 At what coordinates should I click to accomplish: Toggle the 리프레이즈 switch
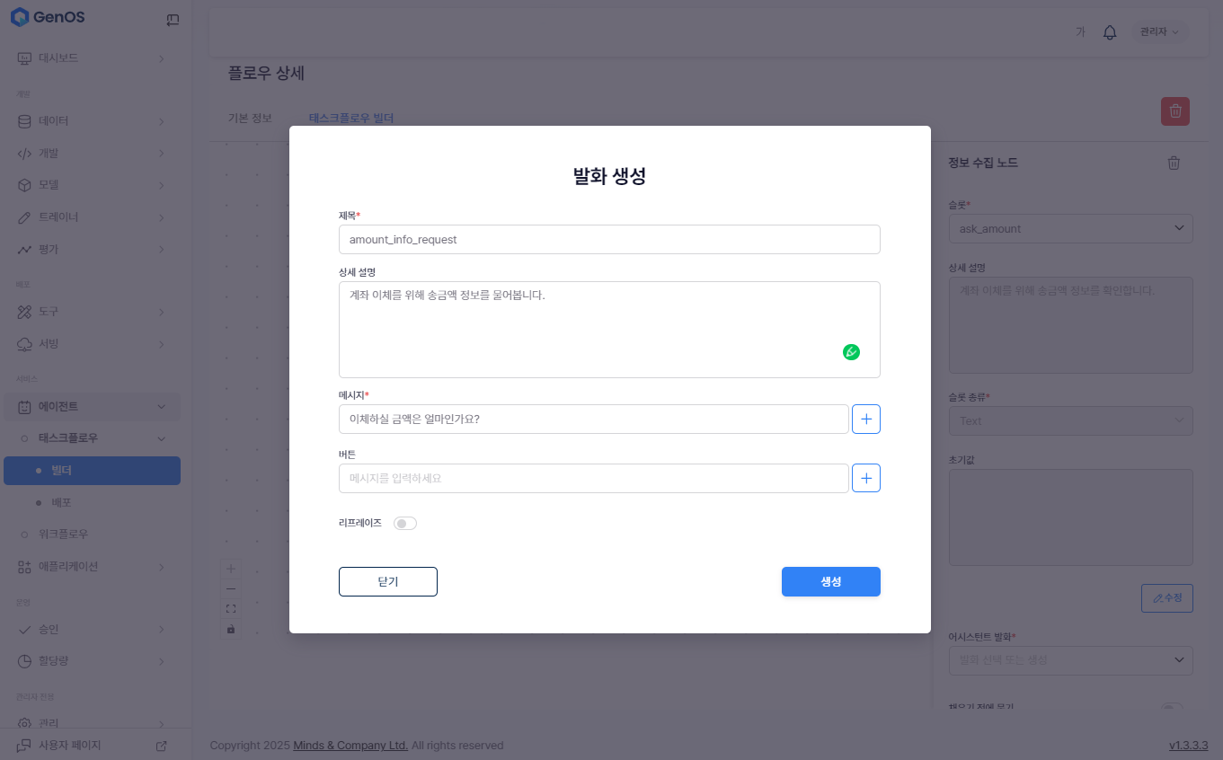click(x=405, y=523)
